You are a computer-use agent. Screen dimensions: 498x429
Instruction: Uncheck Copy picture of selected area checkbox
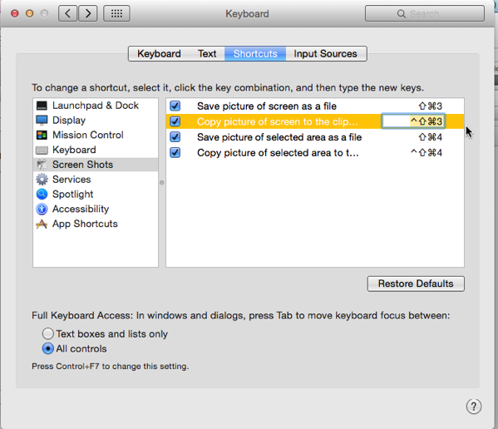click(x=175, y=152)
